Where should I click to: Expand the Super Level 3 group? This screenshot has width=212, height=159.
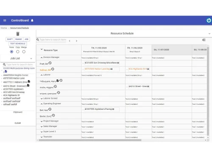(42, 132)
